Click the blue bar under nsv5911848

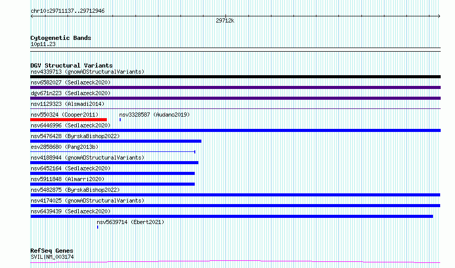pyautogui.click(x=112, y=184)
